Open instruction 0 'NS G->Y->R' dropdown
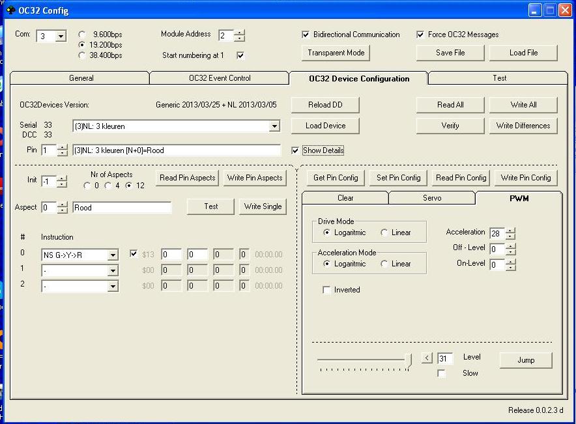 click(113, 255)
